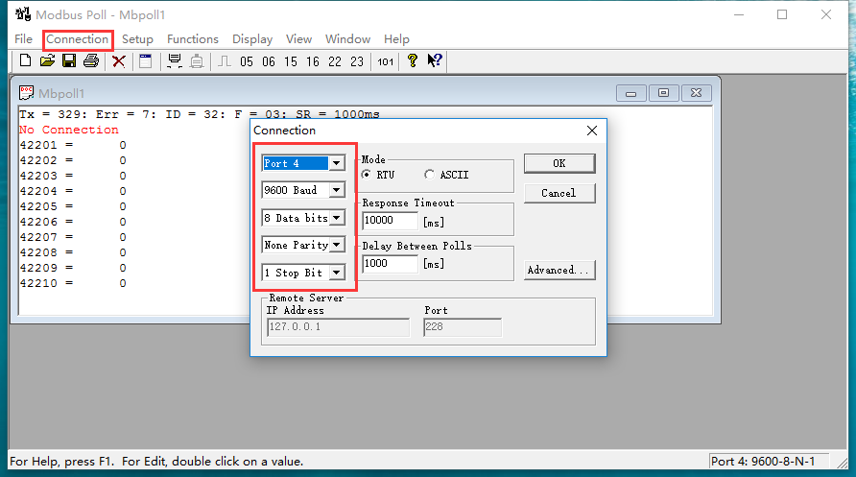Select function 05 in toolbar
The width and height of the screenshot is (856, 477).
[x=247, y=61]
